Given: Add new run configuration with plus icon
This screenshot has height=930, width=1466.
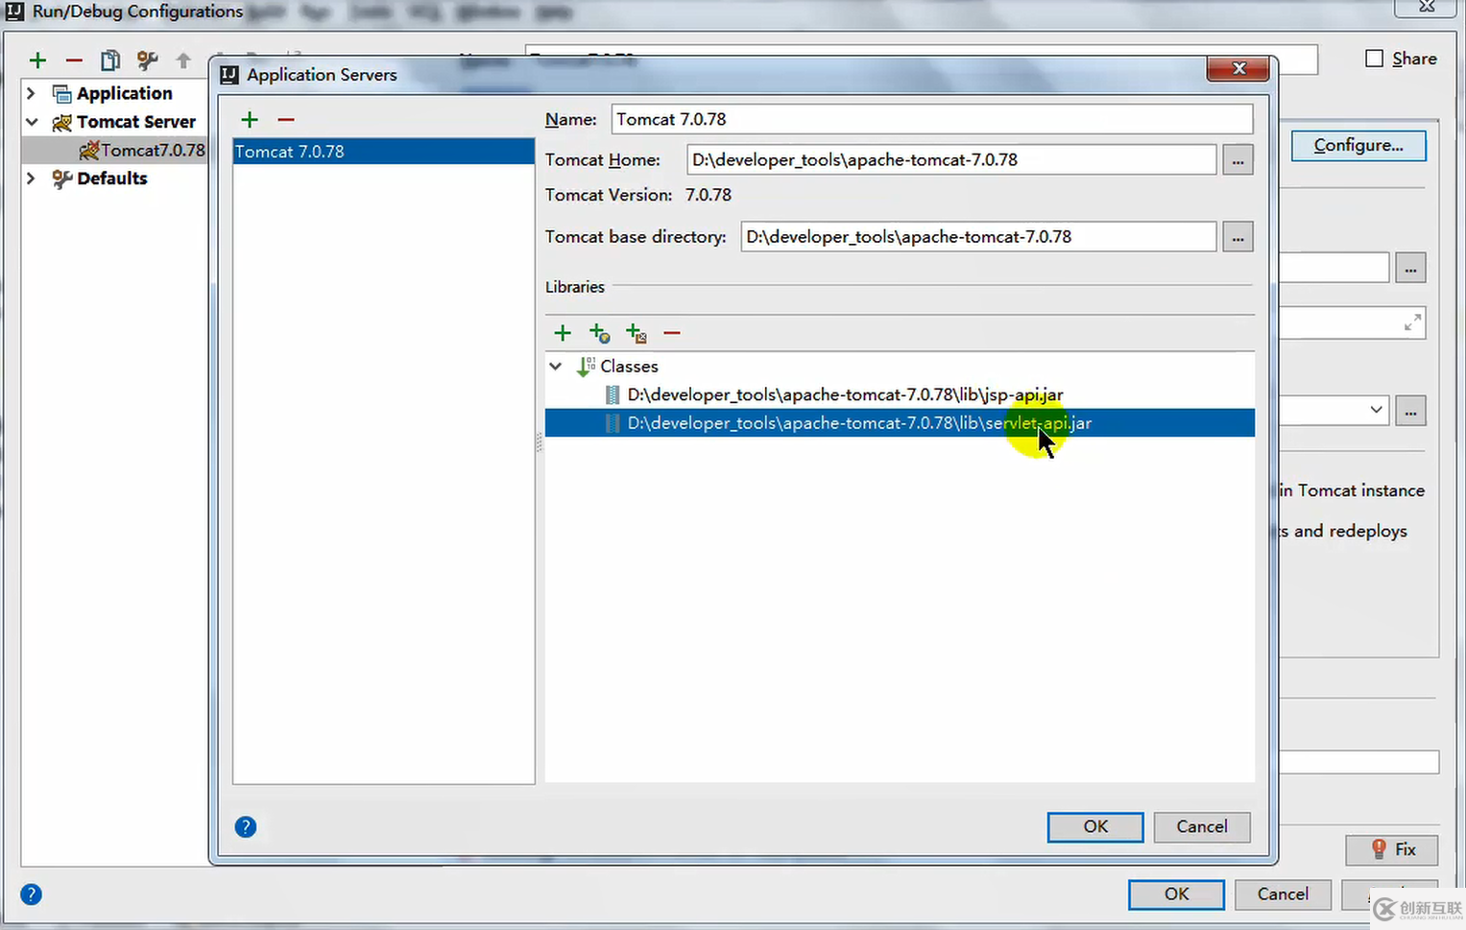Looking at the screenshot, I should (37, 60).
